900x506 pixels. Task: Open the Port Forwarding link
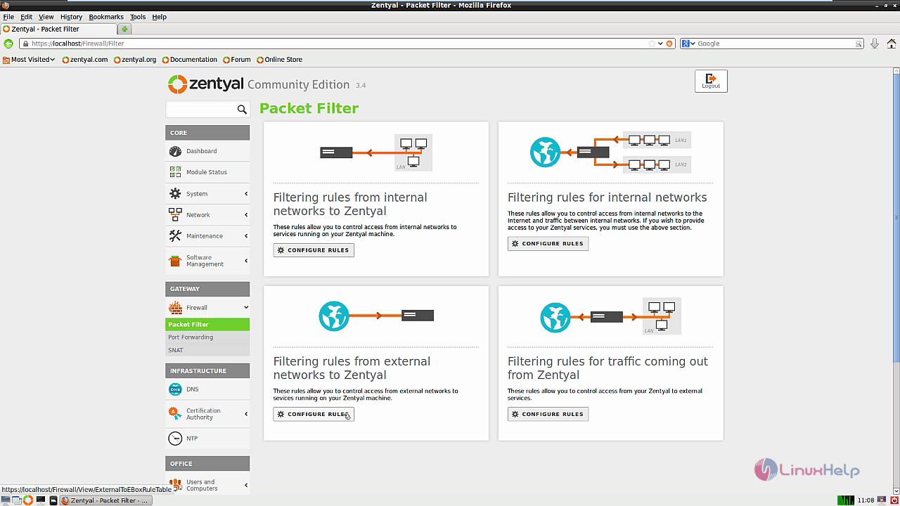pos(191,337)
